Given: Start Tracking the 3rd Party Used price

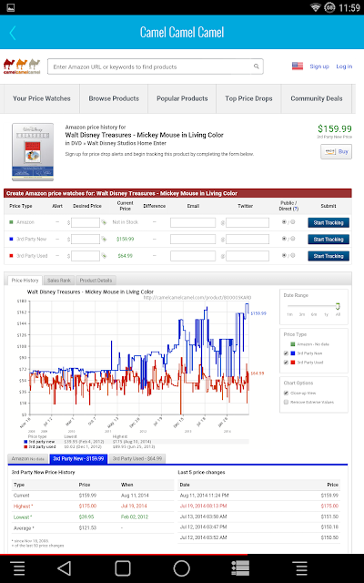Looking at the screenshot, I should click(329, 256).
